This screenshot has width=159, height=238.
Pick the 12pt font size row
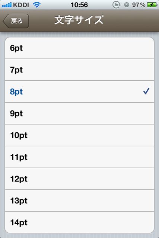click(x=80, y=179)
